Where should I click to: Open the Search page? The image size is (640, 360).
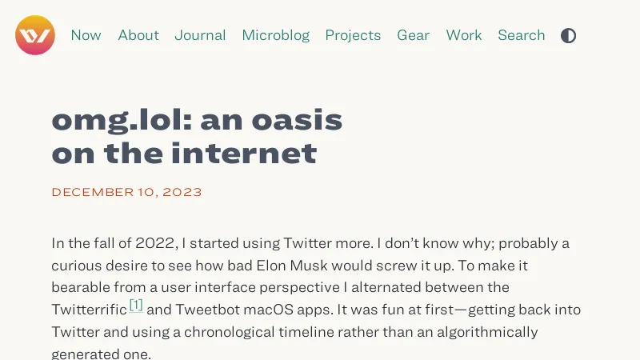tap(522, 35)
